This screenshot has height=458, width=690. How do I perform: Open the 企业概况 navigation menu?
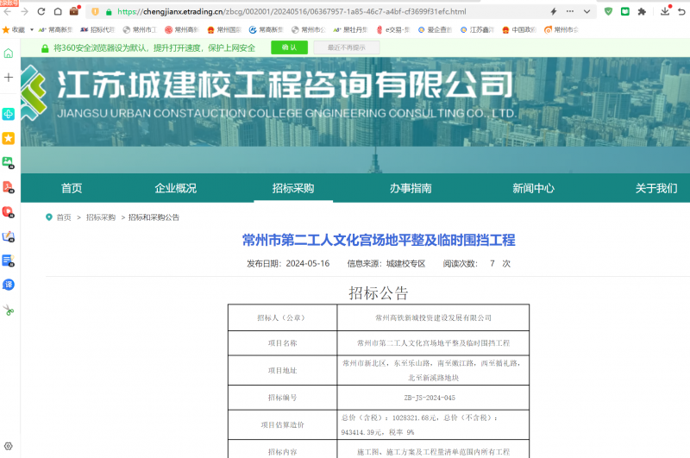click(175, 189)
